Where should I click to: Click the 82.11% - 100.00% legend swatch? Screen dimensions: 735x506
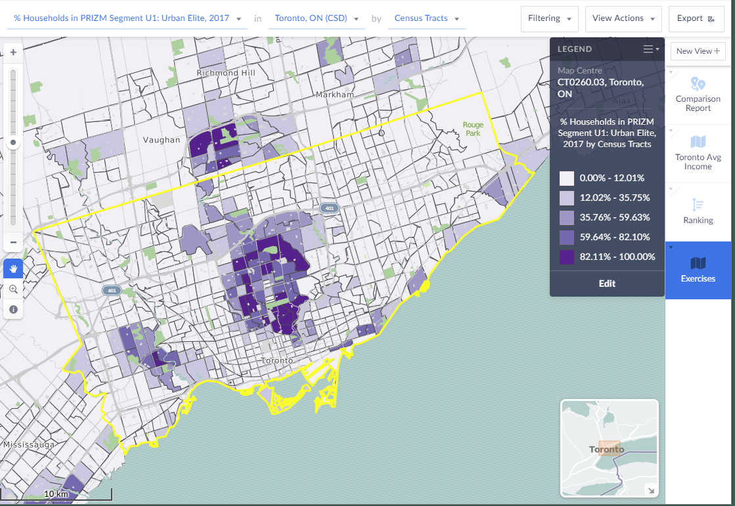tap(567, 257)
